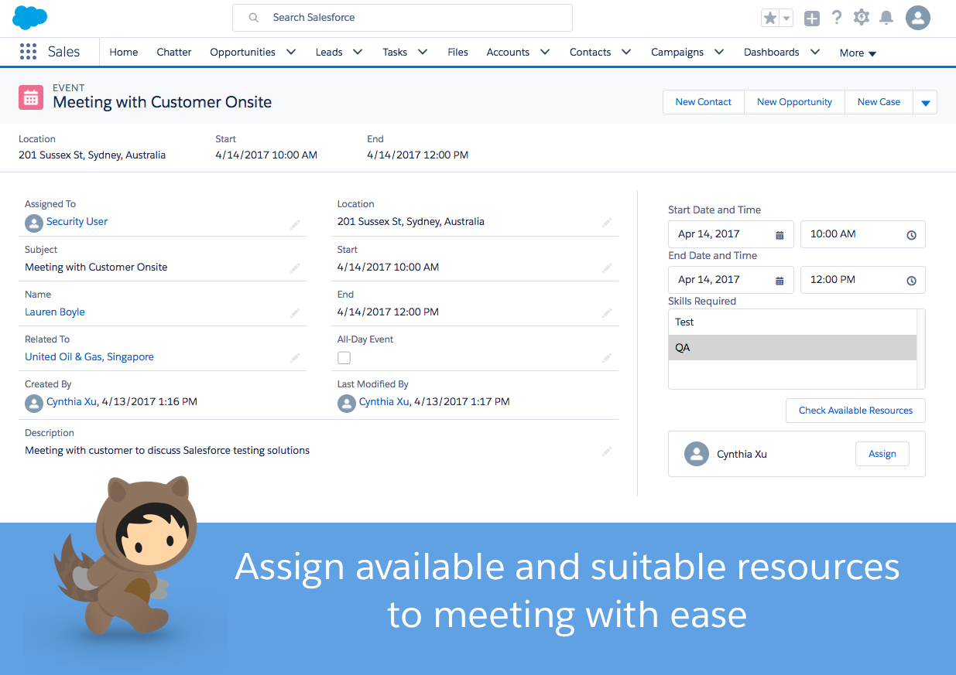Click the pink Event calendar icon
Viewport: 956px width, 675px height.
click(31, 97)
